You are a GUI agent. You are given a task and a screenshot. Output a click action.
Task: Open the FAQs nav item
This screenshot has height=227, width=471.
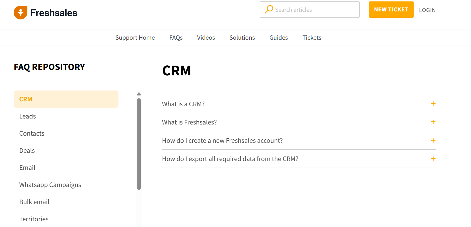pyautogui.click(x=176, y=38)
